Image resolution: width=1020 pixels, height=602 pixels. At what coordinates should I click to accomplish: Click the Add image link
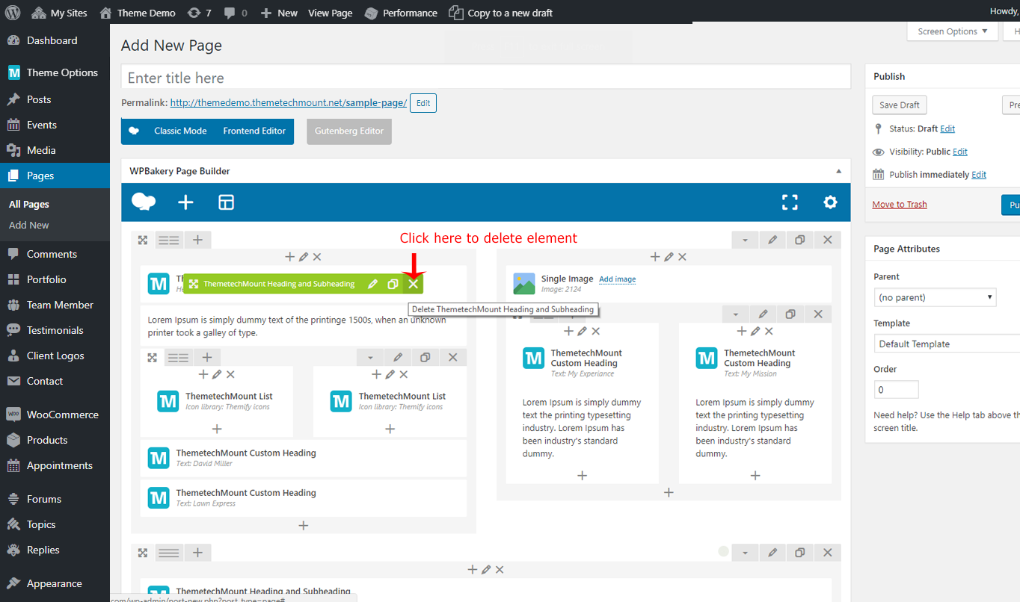617,279
